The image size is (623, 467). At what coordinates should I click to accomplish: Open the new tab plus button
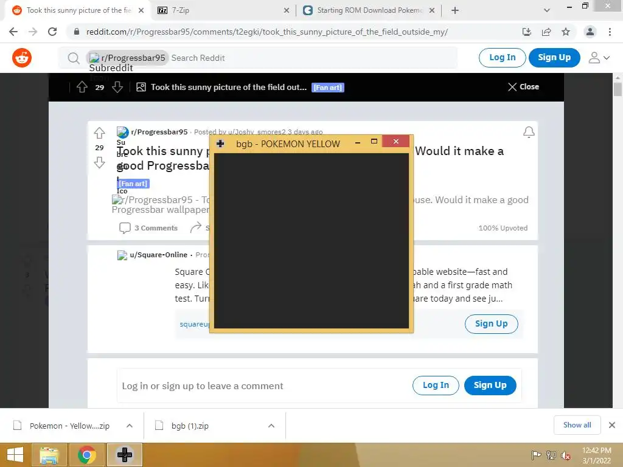point(455,10)
